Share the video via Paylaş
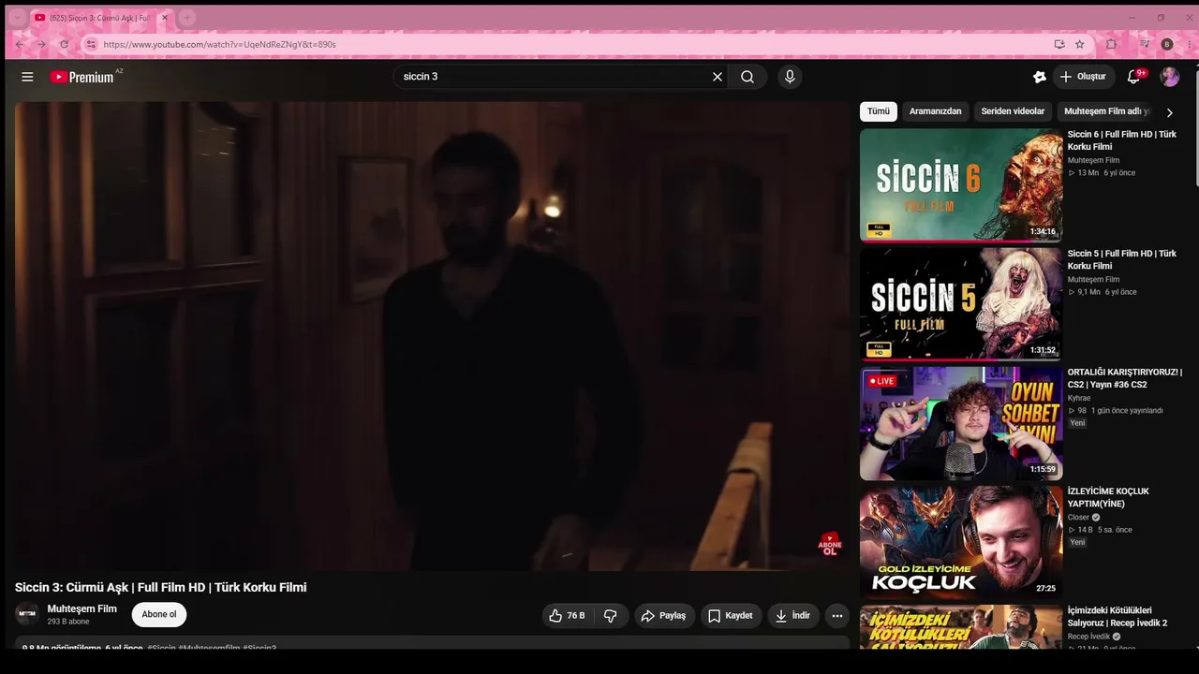 coord(664,615)
